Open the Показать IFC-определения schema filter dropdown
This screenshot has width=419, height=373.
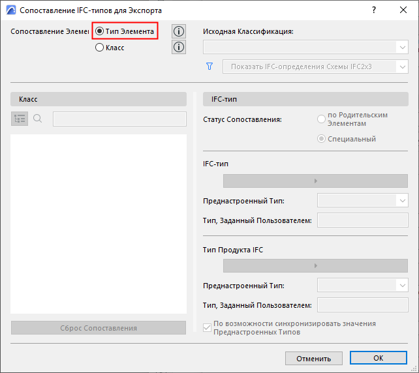(x=315, y=66)
